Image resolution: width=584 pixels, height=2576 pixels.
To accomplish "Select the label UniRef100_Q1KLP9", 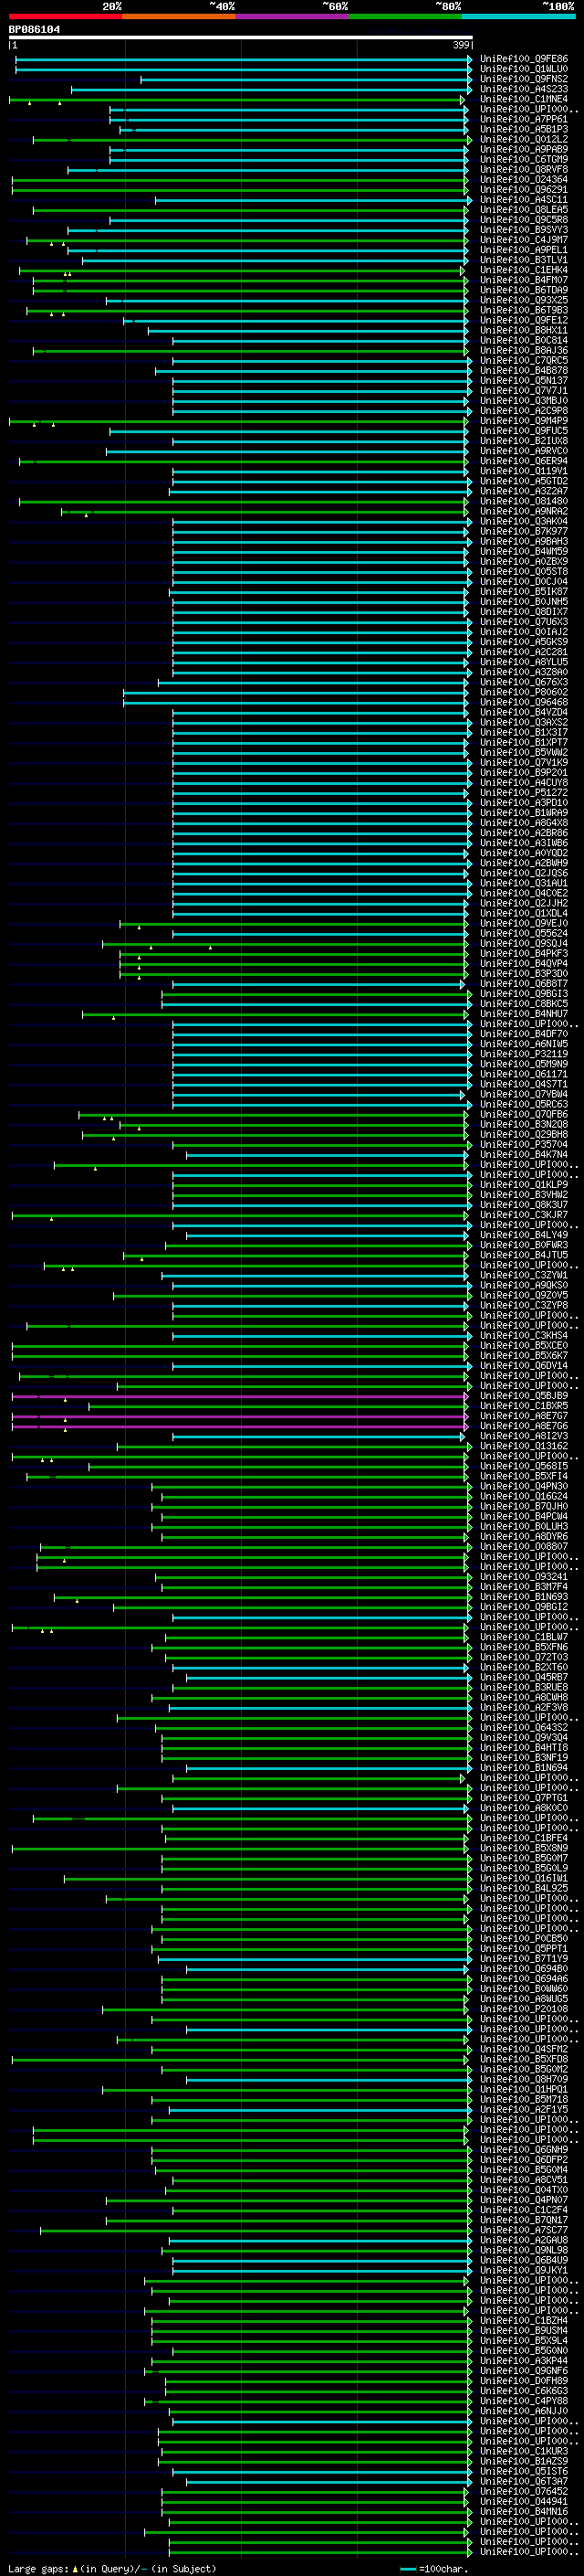I will coord(524,1184).
